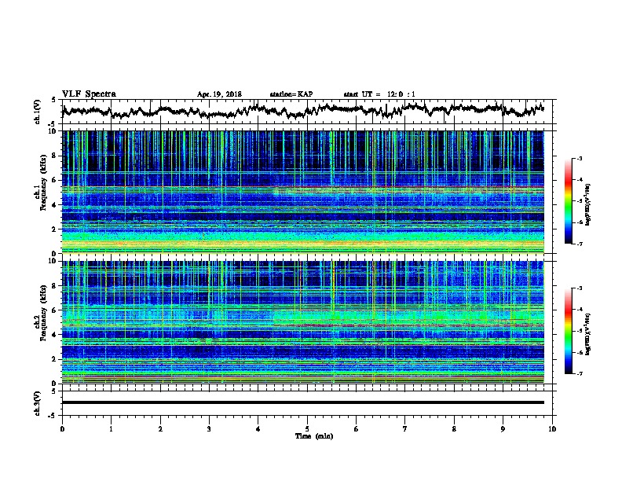Click the time axis tick label "10"

click(552, 429)
